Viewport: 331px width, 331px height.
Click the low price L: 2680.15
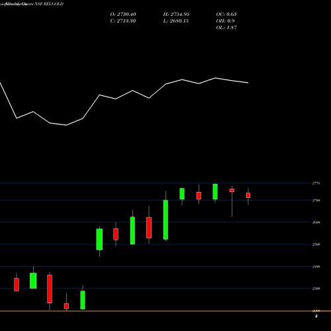(176, 21)
